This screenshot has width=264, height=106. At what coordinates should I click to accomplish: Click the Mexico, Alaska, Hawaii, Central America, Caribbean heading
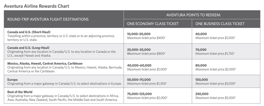(x=45, y=63)
